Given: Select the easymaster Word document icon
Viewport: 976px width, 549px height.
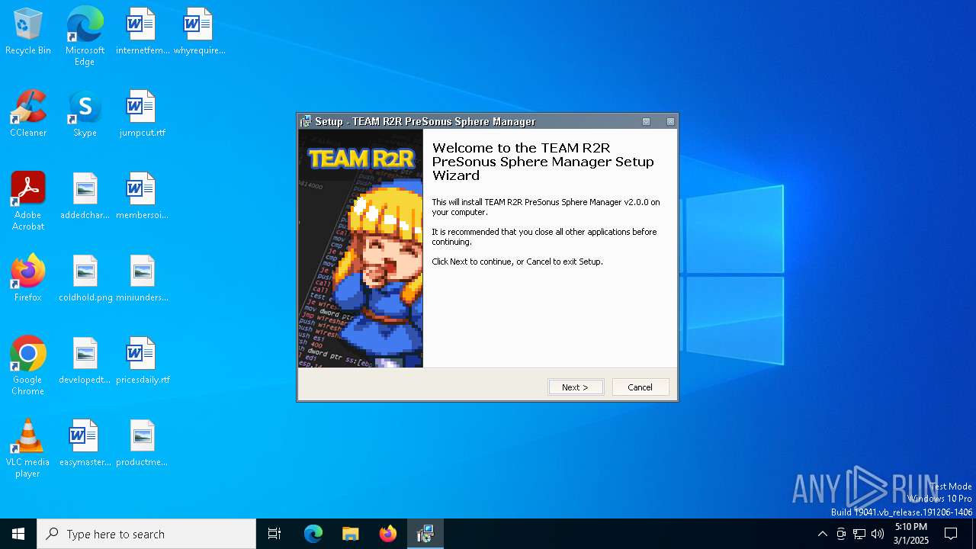Looking at the screenshot, I should [85, 444].
